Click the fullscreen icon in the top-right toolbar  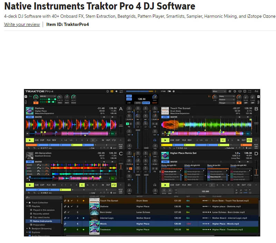tap(250, 91)
